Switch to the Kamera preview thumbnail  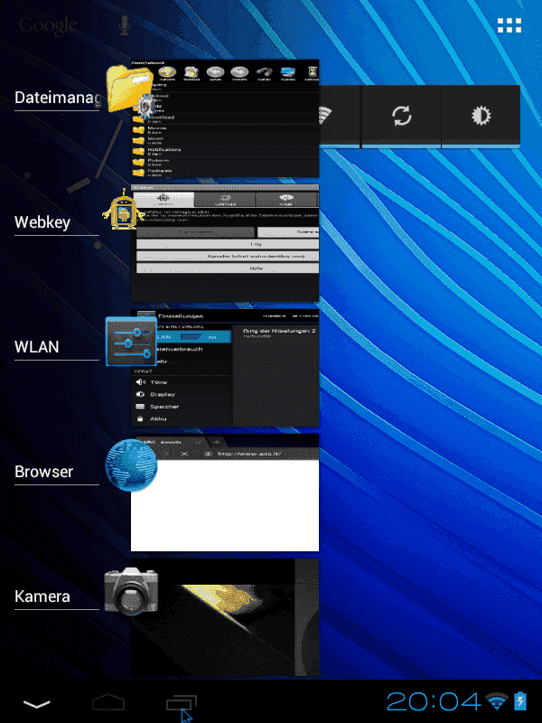pos(225,617)
